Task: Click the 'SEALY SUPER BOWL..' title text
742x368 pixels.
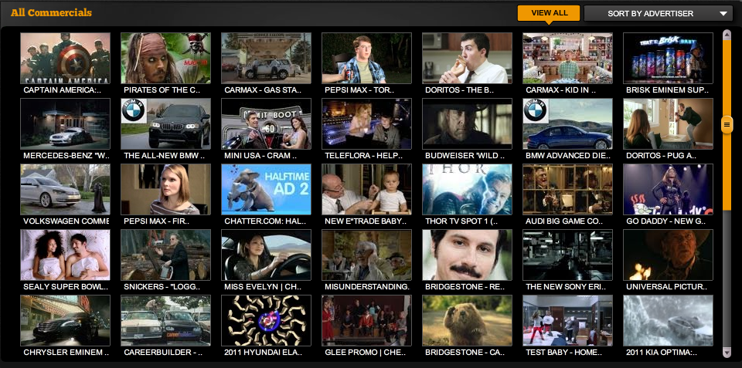Action: point(66,286)
